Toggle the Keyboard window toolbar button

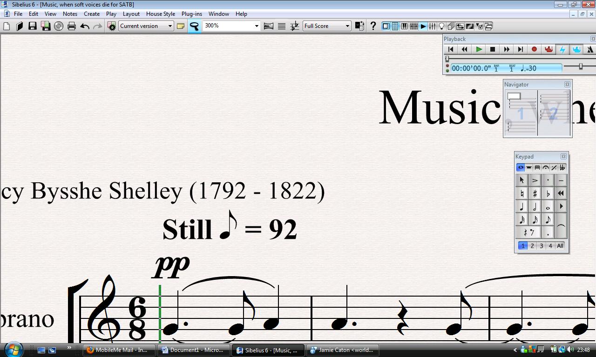pyautogui.click(x=404, y=26)
